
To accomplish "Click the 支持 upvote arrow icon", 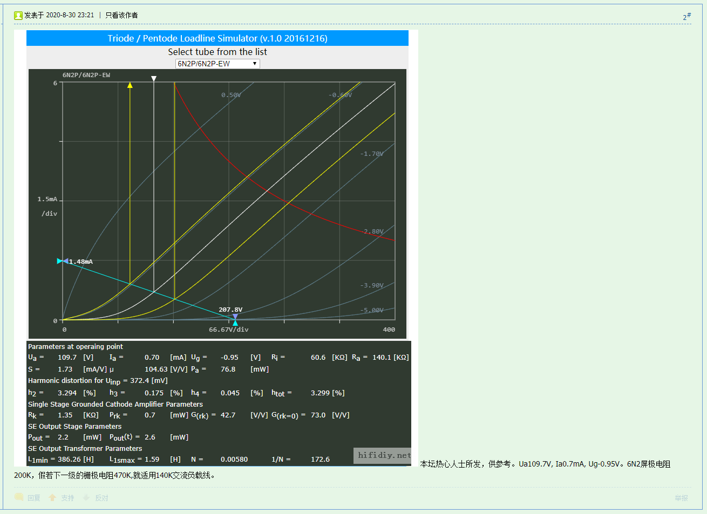I will [53, 497].
